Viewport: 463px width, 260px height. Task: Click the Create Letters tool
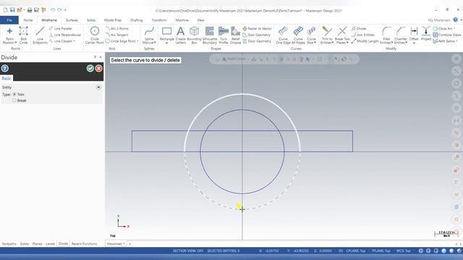(180, 35)
